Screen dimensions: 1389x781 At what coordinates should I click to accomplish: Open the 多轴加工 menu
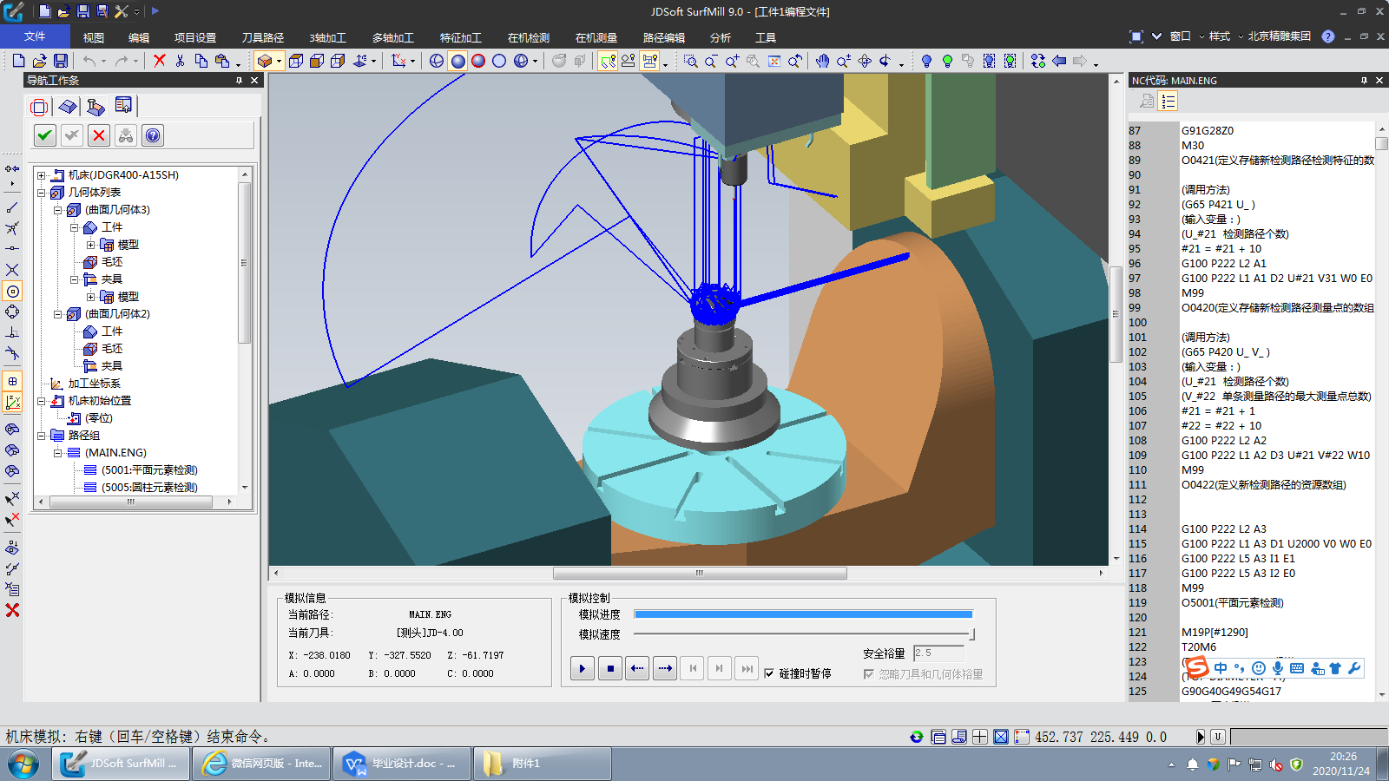pos(392,37)
